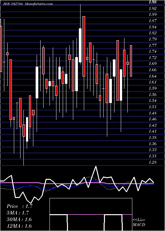
Task: Select the 1.38 price axis label
Action: 152,138
